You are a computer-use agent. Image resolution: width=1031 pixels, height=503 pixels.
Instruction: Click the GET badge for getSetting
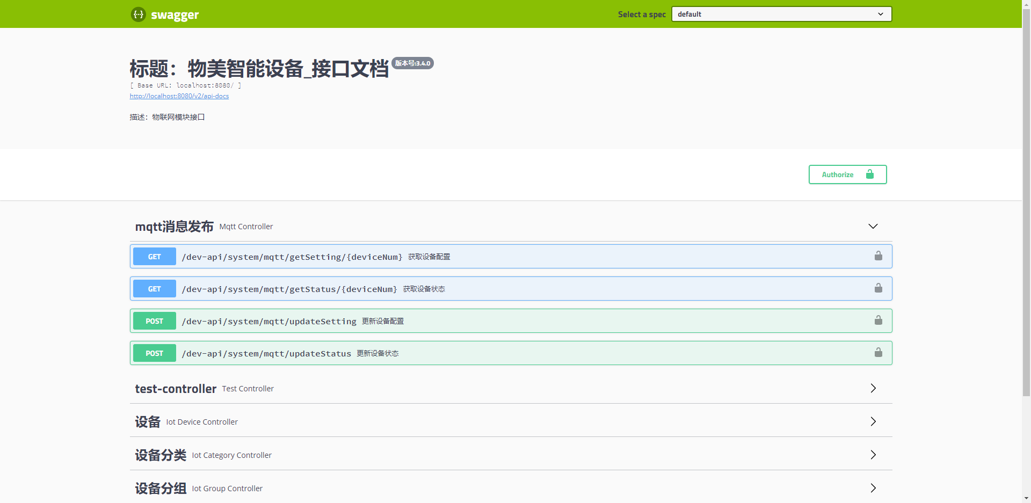(x=155, y=257)
